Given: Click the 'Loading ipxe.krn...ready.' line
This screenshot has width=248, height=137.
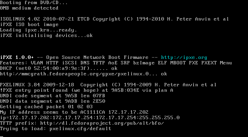Looking at the screenshot, I should pyautogui.click(x=39, y=30).
